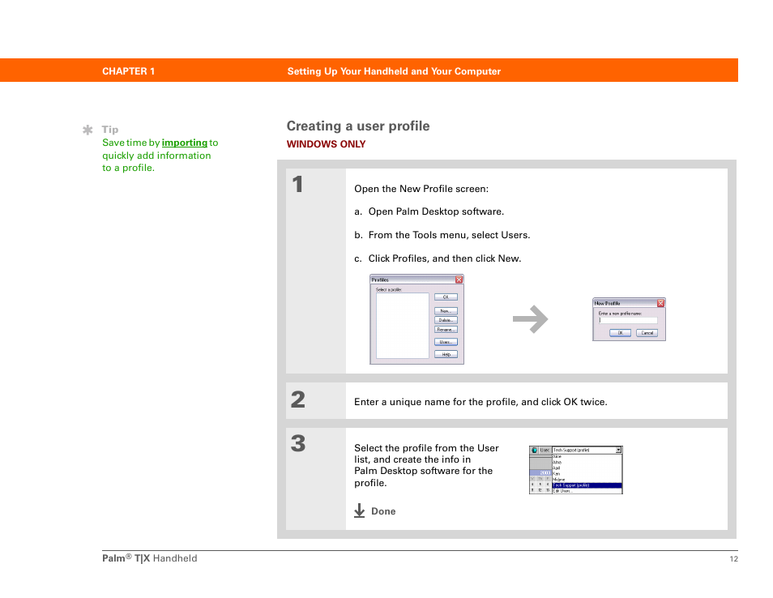This screenshot has width=773, height=598.
Task: Click the Users... button in Profiles dialog
Action: pyautogui.click(x=446, y=342)
